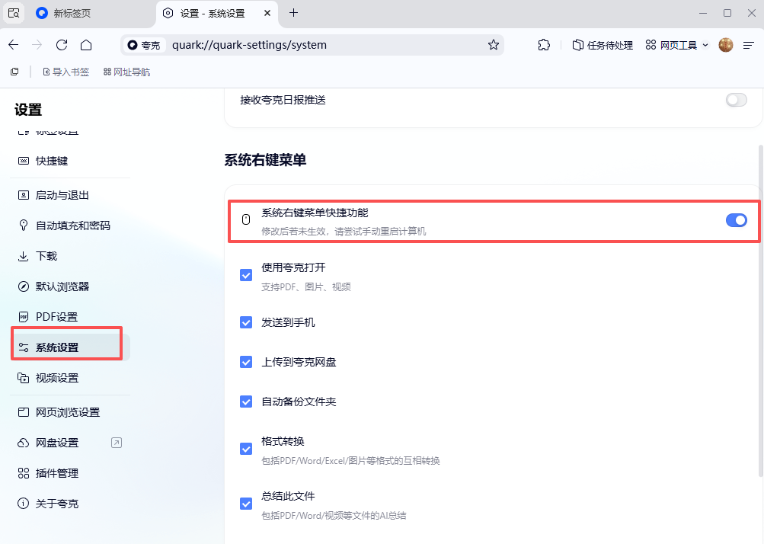
Task: Uncheck 使用夸克打开 checkbox
Action: tap(246, 275)
